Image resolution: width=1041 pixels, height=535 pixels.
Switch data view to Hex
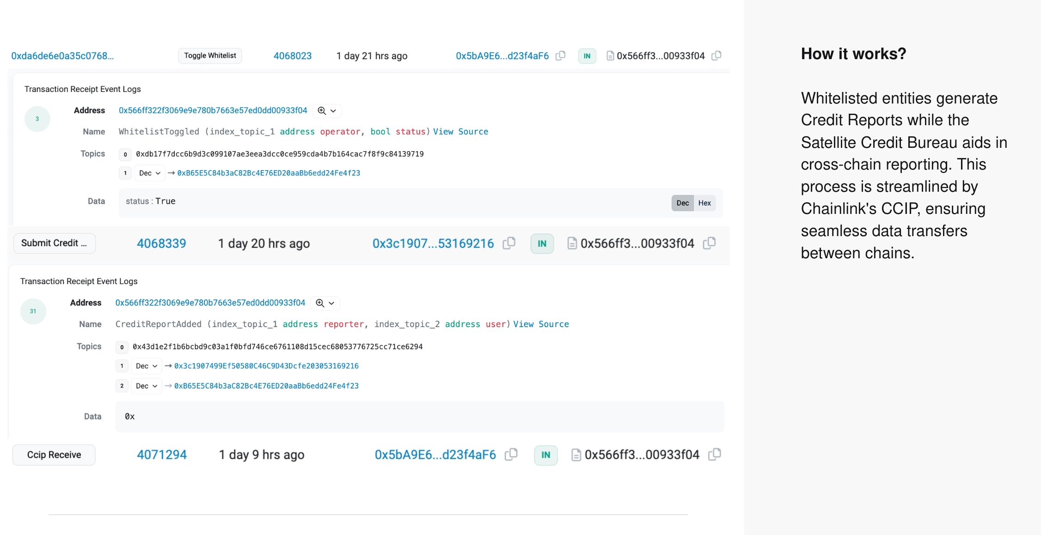[x=704, y=203]
